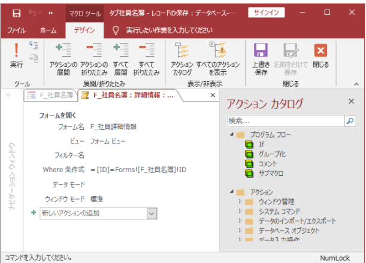Close the アクション カタログ pane
Viewport: 366px width, 263px height.
click(351, 102)
